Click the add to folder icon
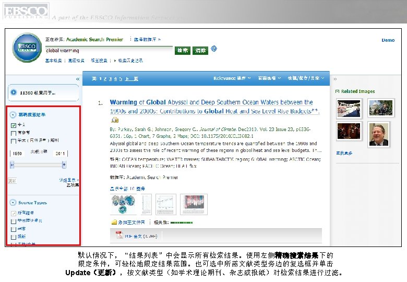Image resolution: width=407 pixels, height=282 pixels. click(114, 222)
